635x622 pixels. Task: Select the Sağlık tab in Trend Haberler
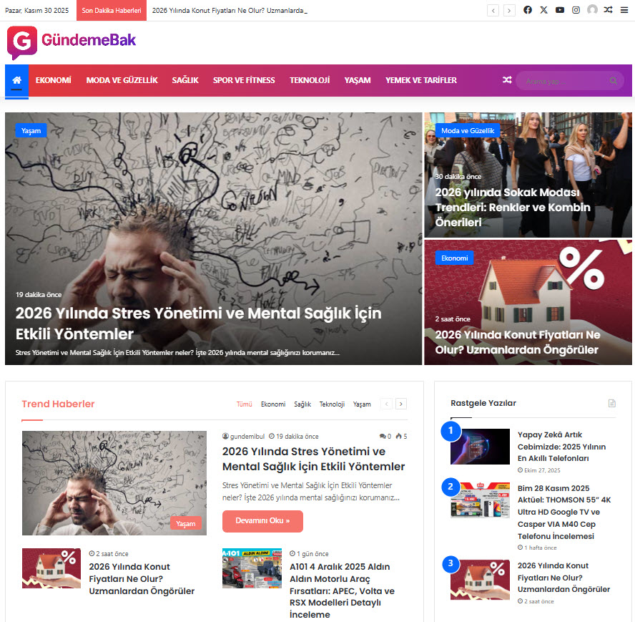pos(302,404)
